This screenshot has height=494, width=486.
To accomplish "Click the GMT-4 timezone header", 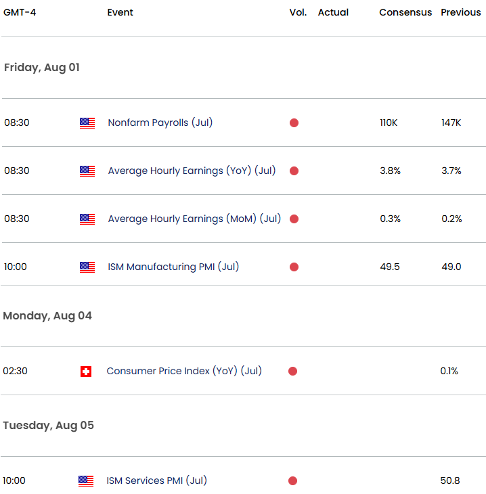I will click(20, 12).
